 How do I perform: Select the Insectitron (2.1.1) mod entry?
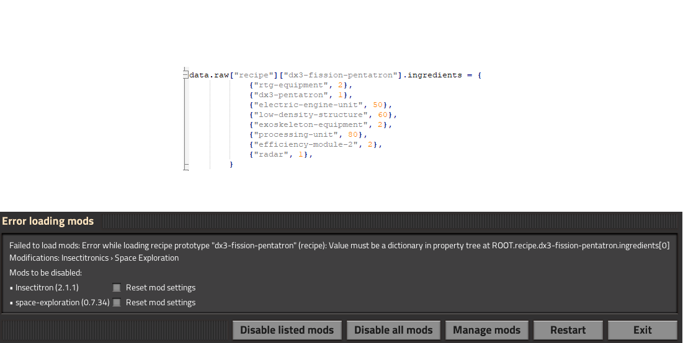click(47, 287)
